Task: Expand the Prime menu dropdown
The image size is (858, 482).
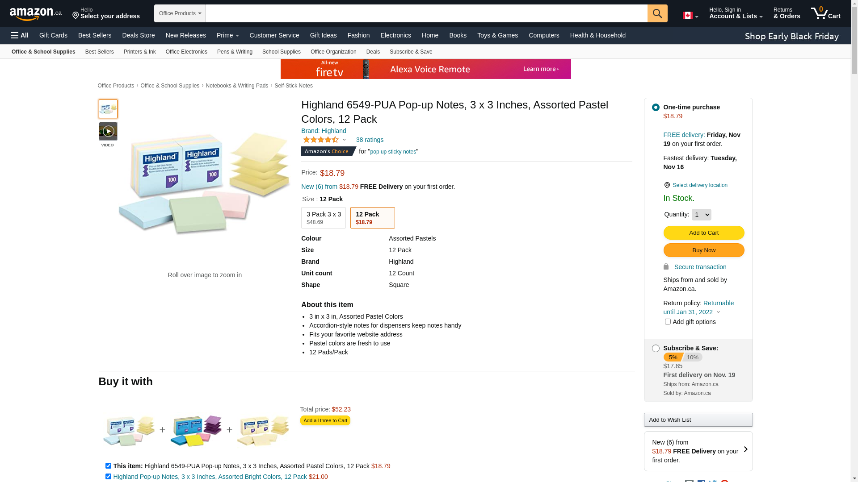Action: (227, 35)
